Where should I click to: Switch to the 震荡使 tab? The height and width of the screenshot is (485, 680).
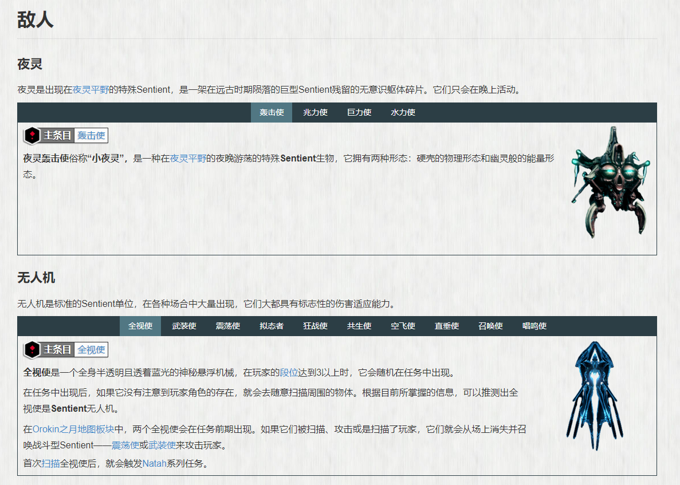227,326
